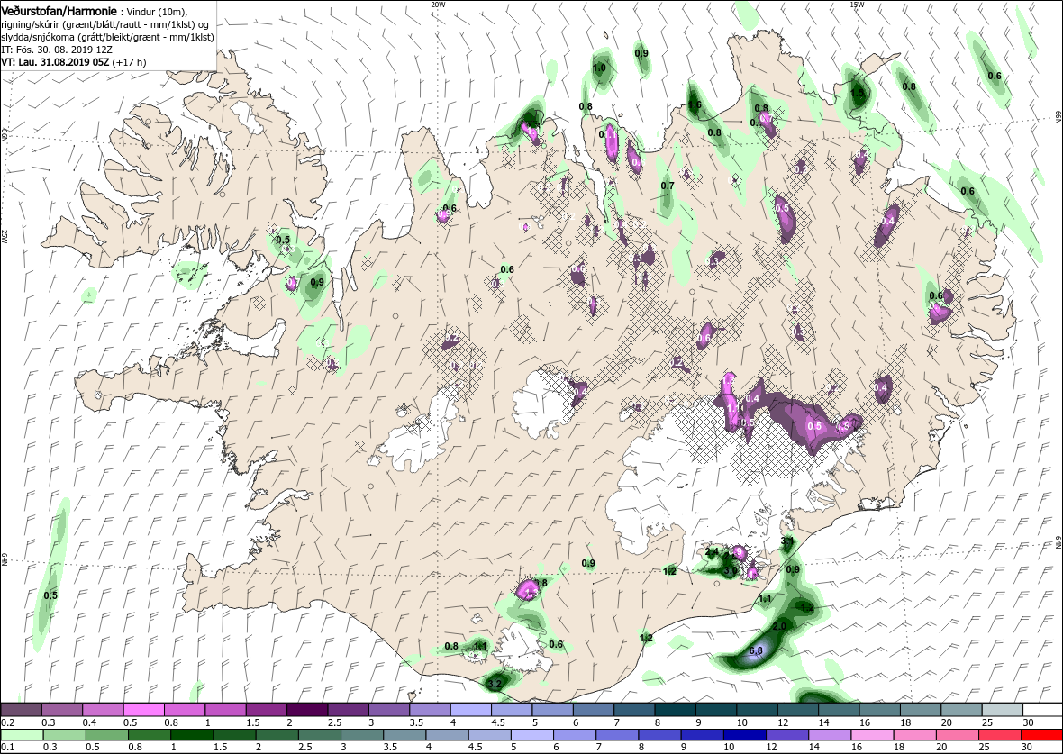Click the darkest purple upper swatch at 2
Viewport: 1063px width, 754px height.
click(x=307, y=710)
